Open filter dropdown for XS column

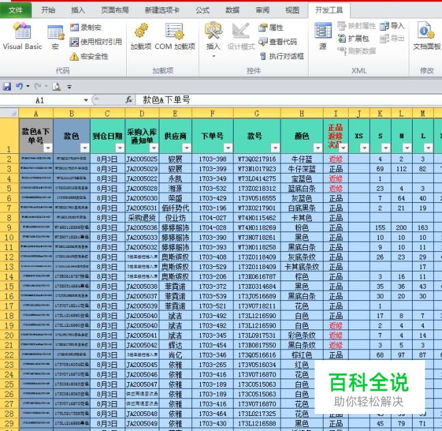pyautogui.click(x=364, y=148)
